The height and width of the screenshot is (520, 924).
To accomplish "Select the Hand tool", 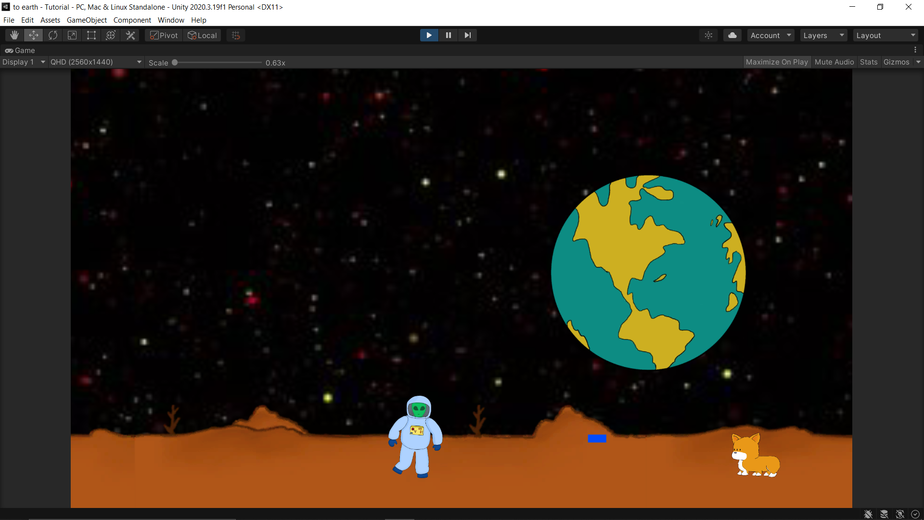I will 14,35.
